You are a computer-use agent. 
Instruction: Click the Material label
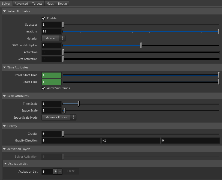click(32, 38)
